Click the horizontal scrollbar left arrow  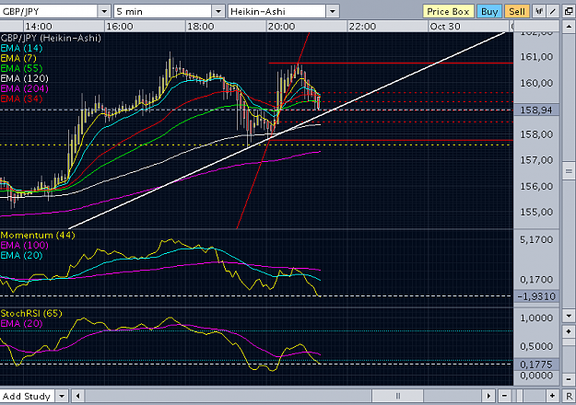77,396
